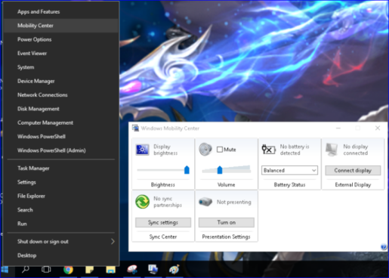Screen dimensions: 389x278
Task: Open File Explorer from the menu
Action: [60, 196]
